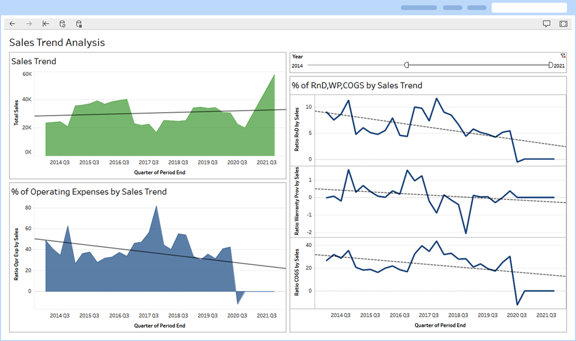Click the Redo arrow in the toolbar

tap(28, 24)
